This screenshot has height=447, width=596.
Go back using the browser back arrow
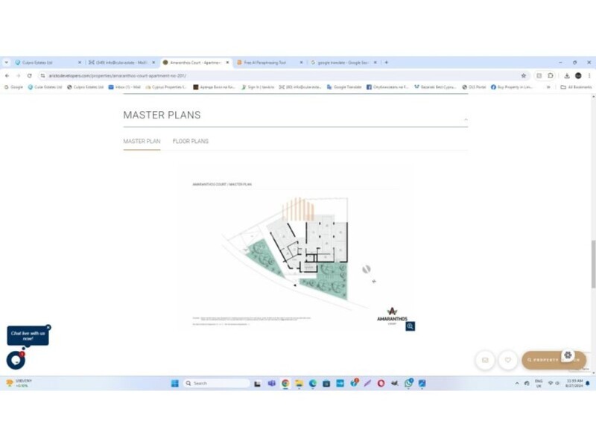tap(7, 75)
